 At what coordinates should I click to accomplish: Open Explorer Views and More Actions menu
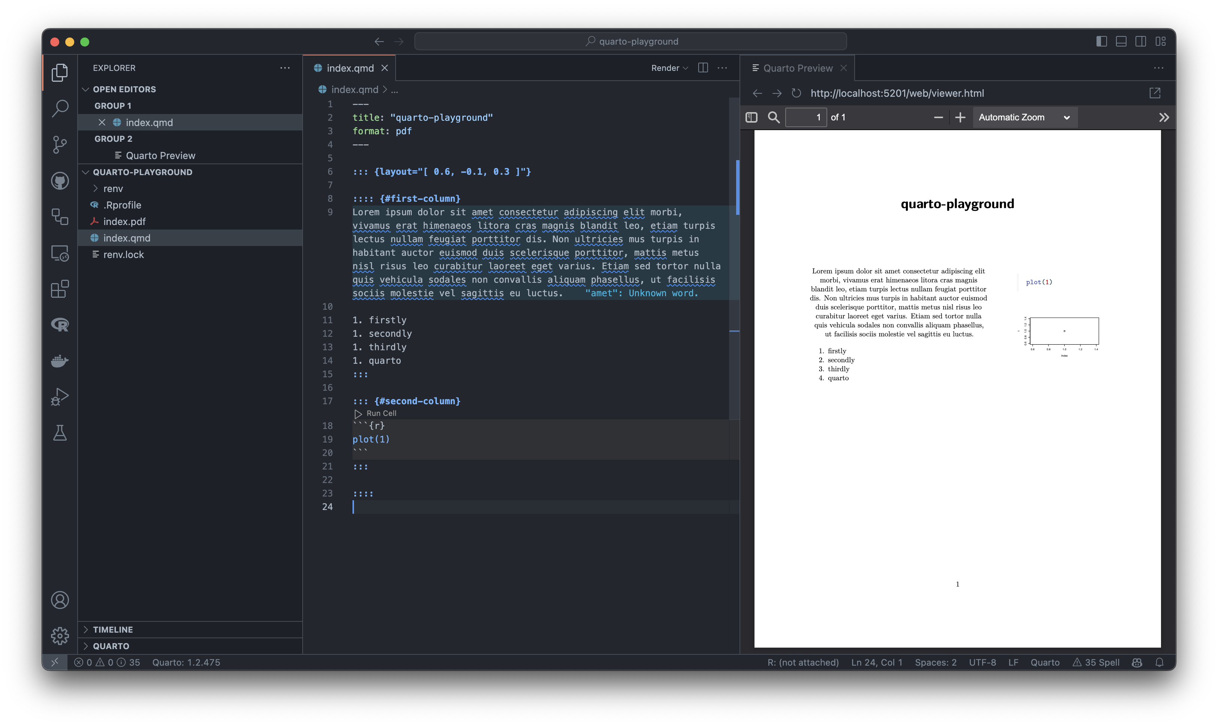coord(285,68)
